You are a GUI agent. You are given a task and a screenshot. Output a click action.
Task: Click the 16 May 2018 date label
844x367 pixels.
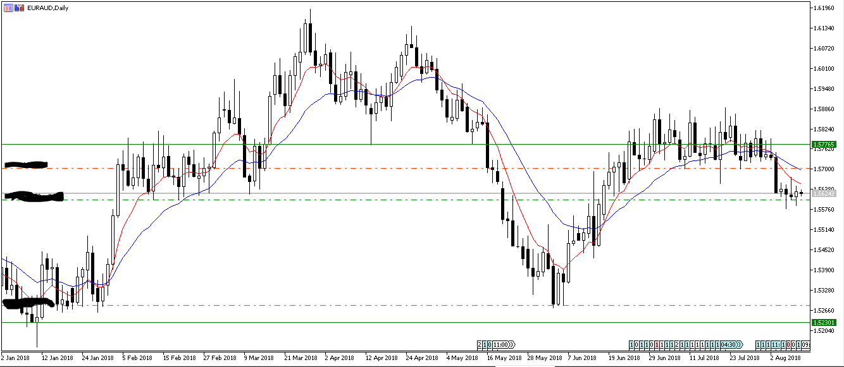(x=506, y=358)
